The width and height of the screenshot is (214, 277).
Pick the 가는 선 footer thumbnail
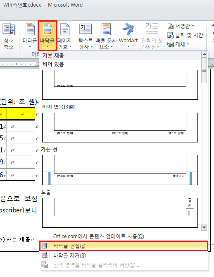[120, 170]
